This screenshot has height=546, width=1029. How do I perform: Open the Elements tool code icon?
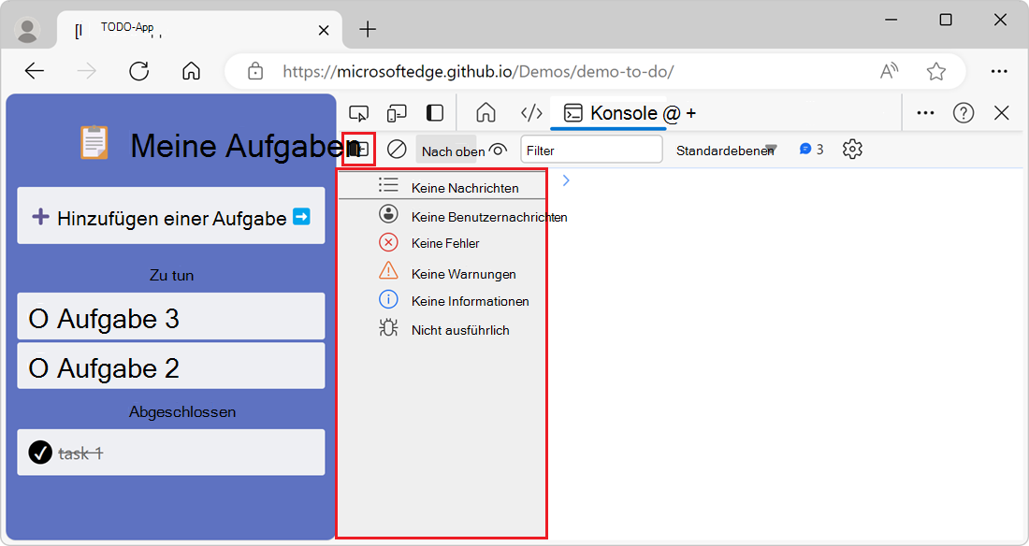coord(531,113)
